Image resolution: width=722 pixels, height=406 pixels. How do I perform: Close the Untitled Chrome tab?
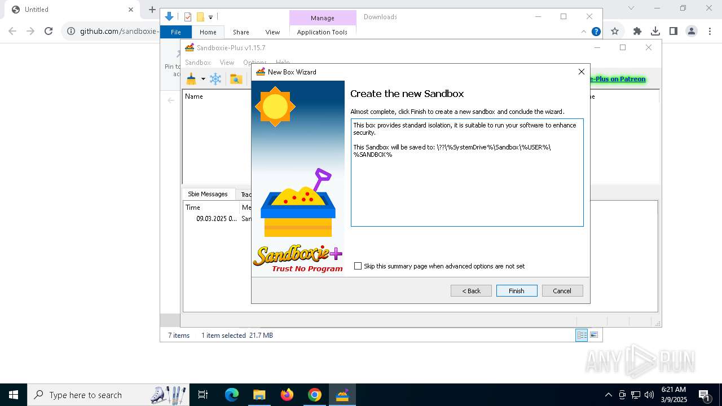(x=131, y=10)
